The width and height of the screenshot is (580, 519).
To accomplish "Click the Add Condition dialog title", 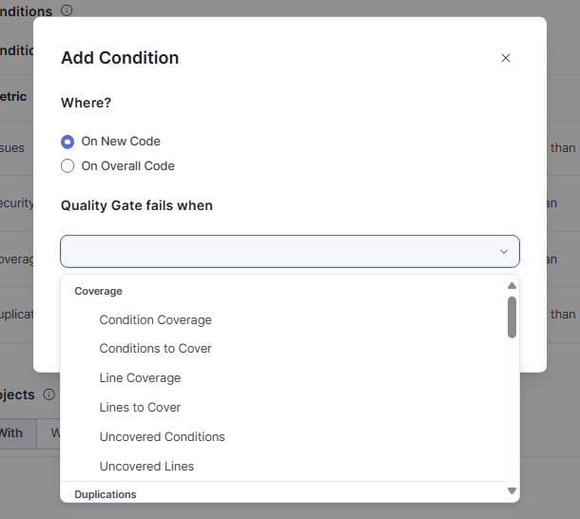I will [120, 58].
